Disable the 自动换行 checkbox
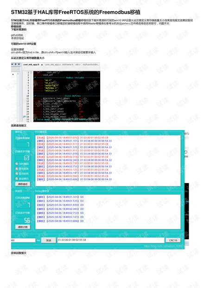 point(17,178)
